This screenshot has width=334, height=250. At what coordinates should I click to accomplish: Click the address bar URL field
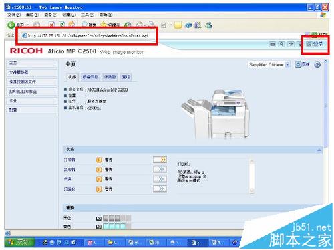coord(88,35)
